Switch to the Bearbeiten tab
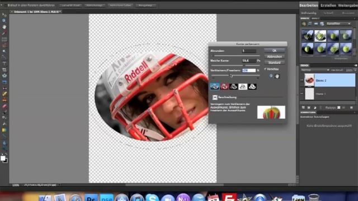This screenshot has width=358, height=201. pyautogui.click(x=309, y=6)
